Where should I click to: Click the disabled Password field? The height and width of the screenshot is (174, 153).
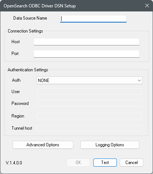point(89,103)
